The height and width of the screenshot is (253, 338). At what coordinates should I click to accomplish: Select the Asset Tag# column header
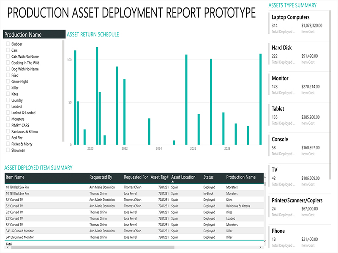click(x=159, y=177)
